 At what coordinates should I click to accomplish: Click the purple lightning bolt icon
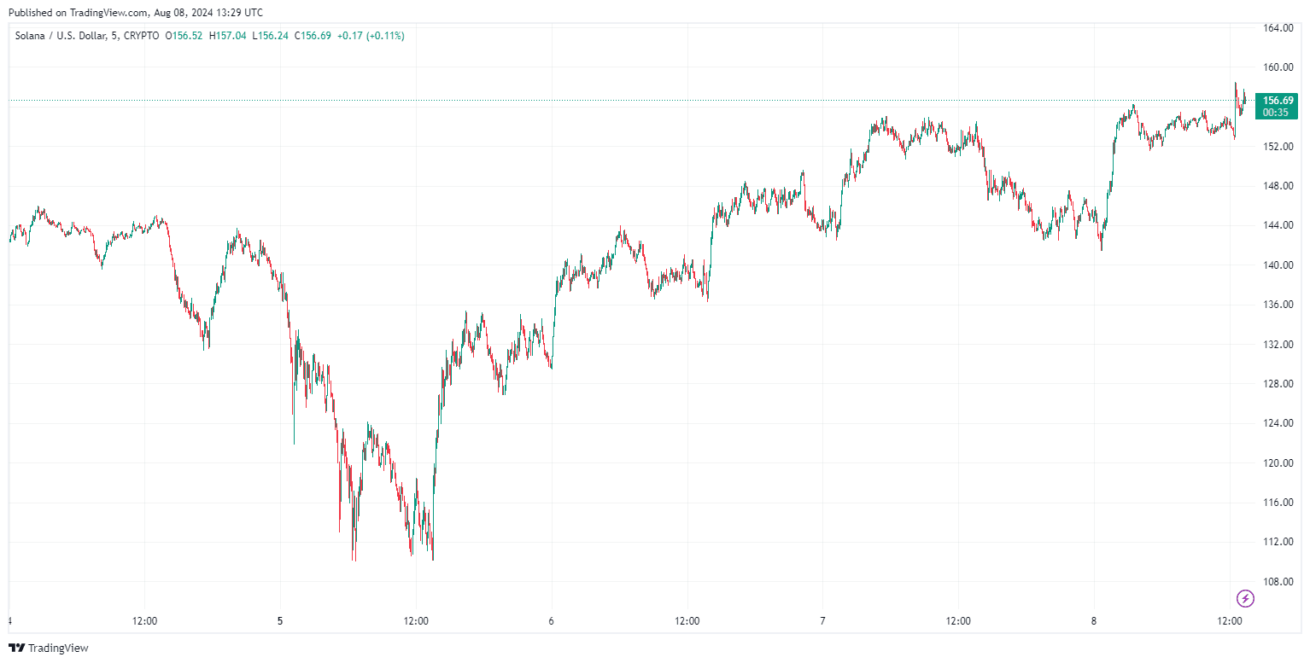click(1245, 598)
